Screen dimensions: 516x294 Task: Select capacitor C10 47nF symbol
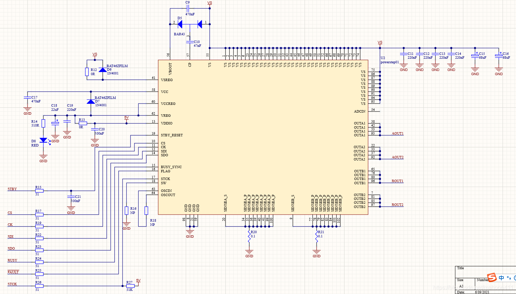click(x=190, y=42)
